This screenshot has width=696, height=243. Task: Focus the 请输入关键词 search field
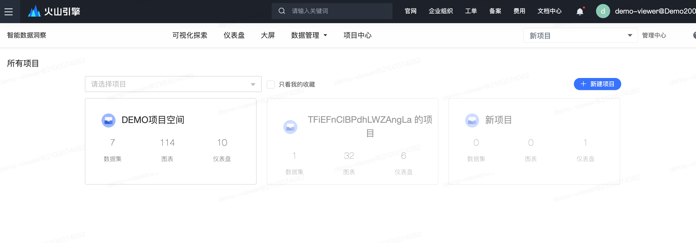pos(338,11)
